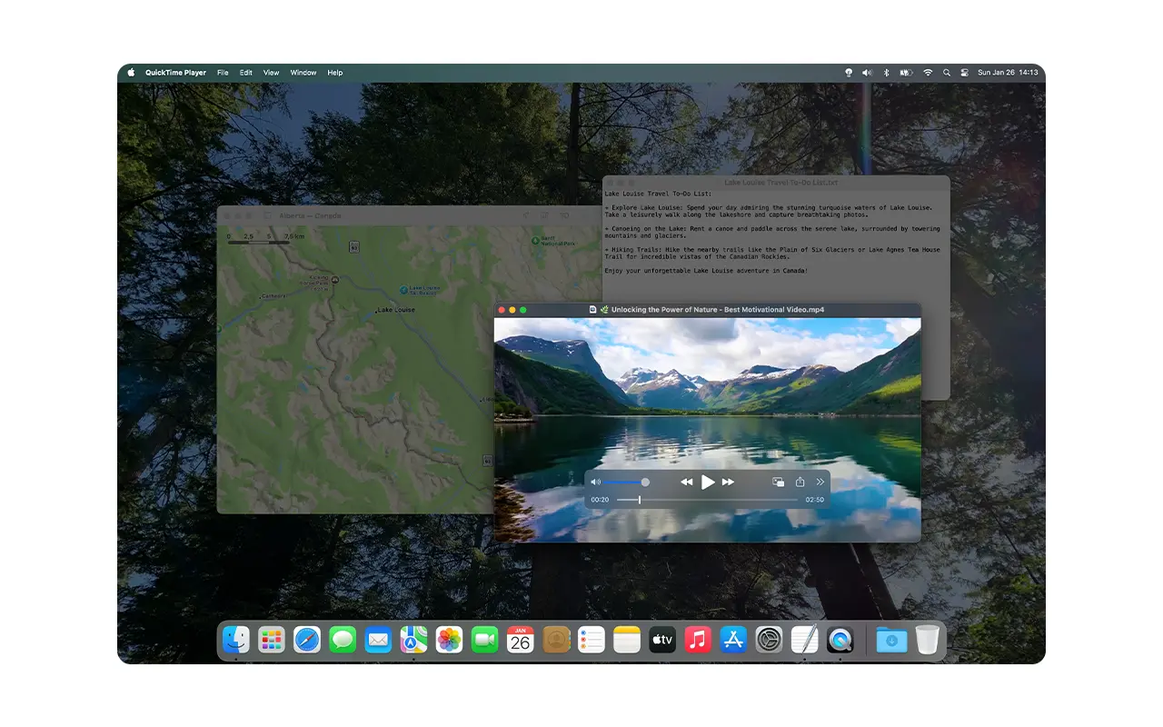The width and height of the screenshot is (1163, 727).
Task: Click the document icon in QuickTime title bar
Action: pos(592,310)
